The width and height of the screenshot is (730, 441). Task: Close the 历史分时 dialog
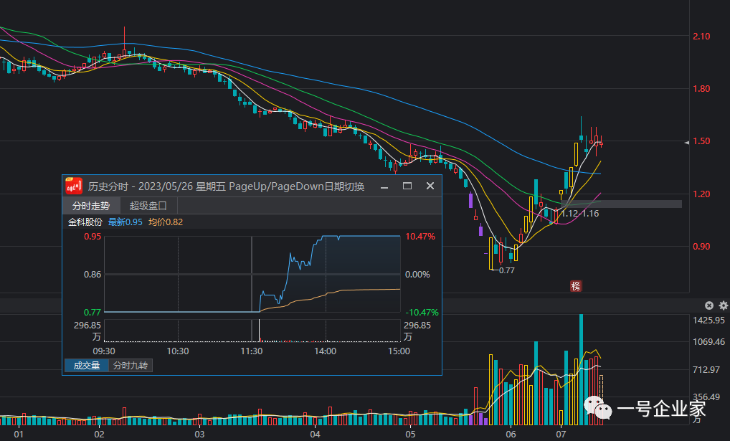click(430, 186)
